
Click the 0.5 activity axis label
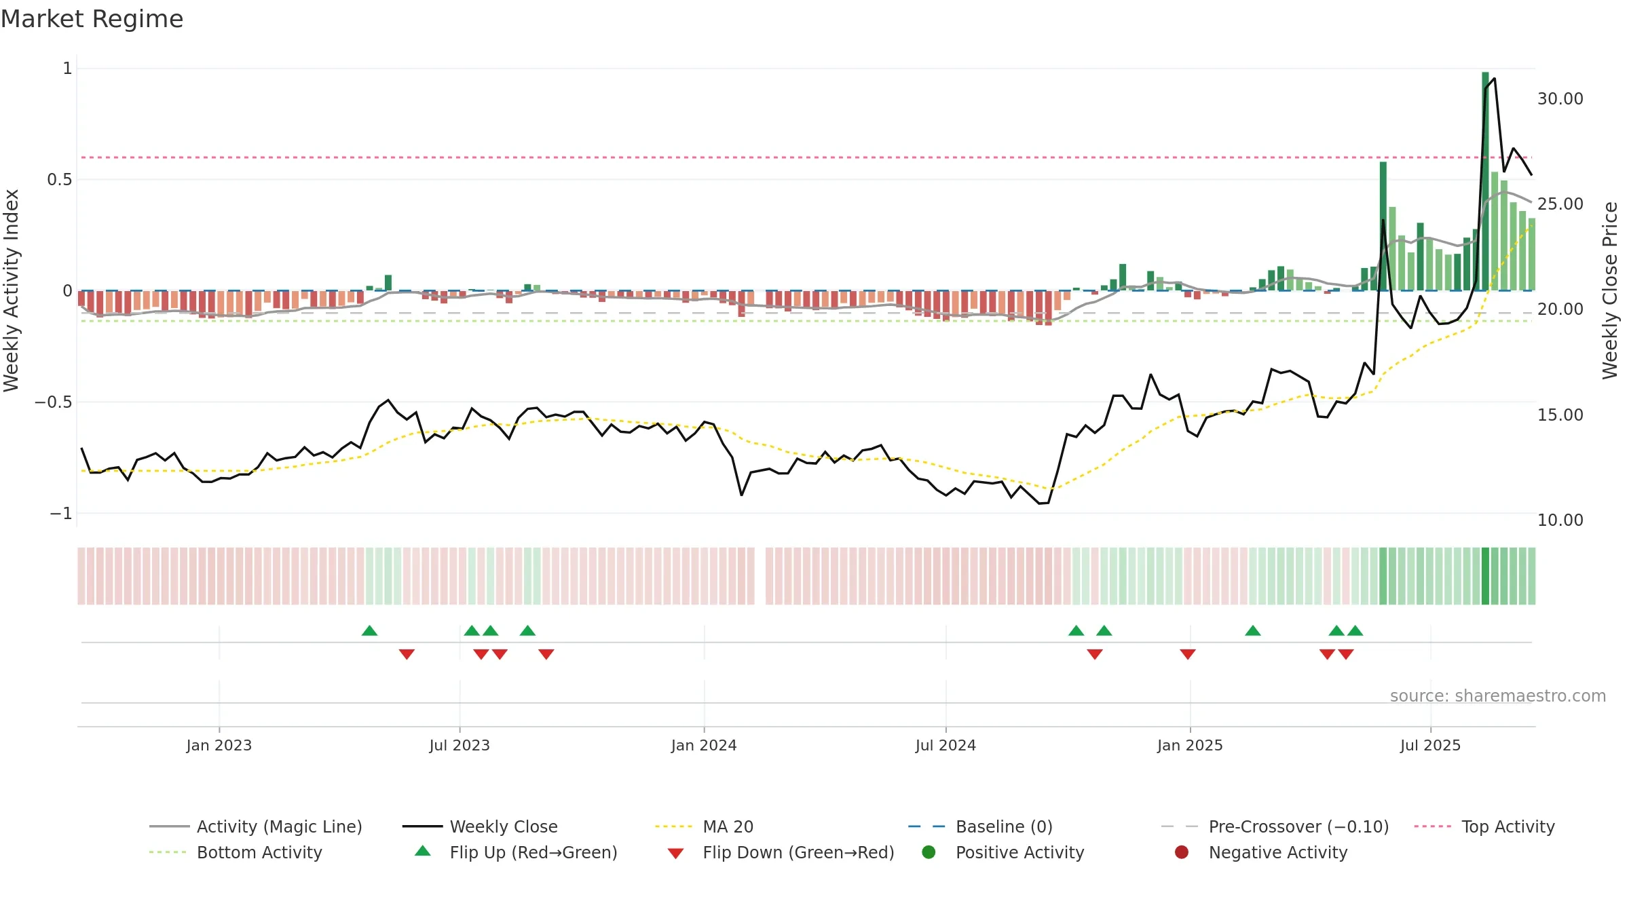point(60,180)
